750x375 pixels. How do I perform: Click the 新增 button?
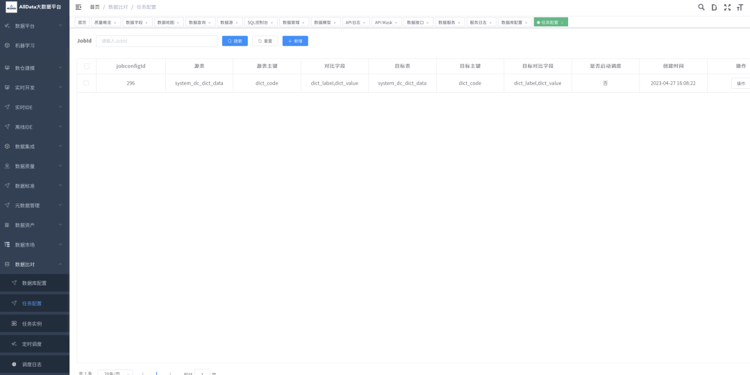[295, 41]
